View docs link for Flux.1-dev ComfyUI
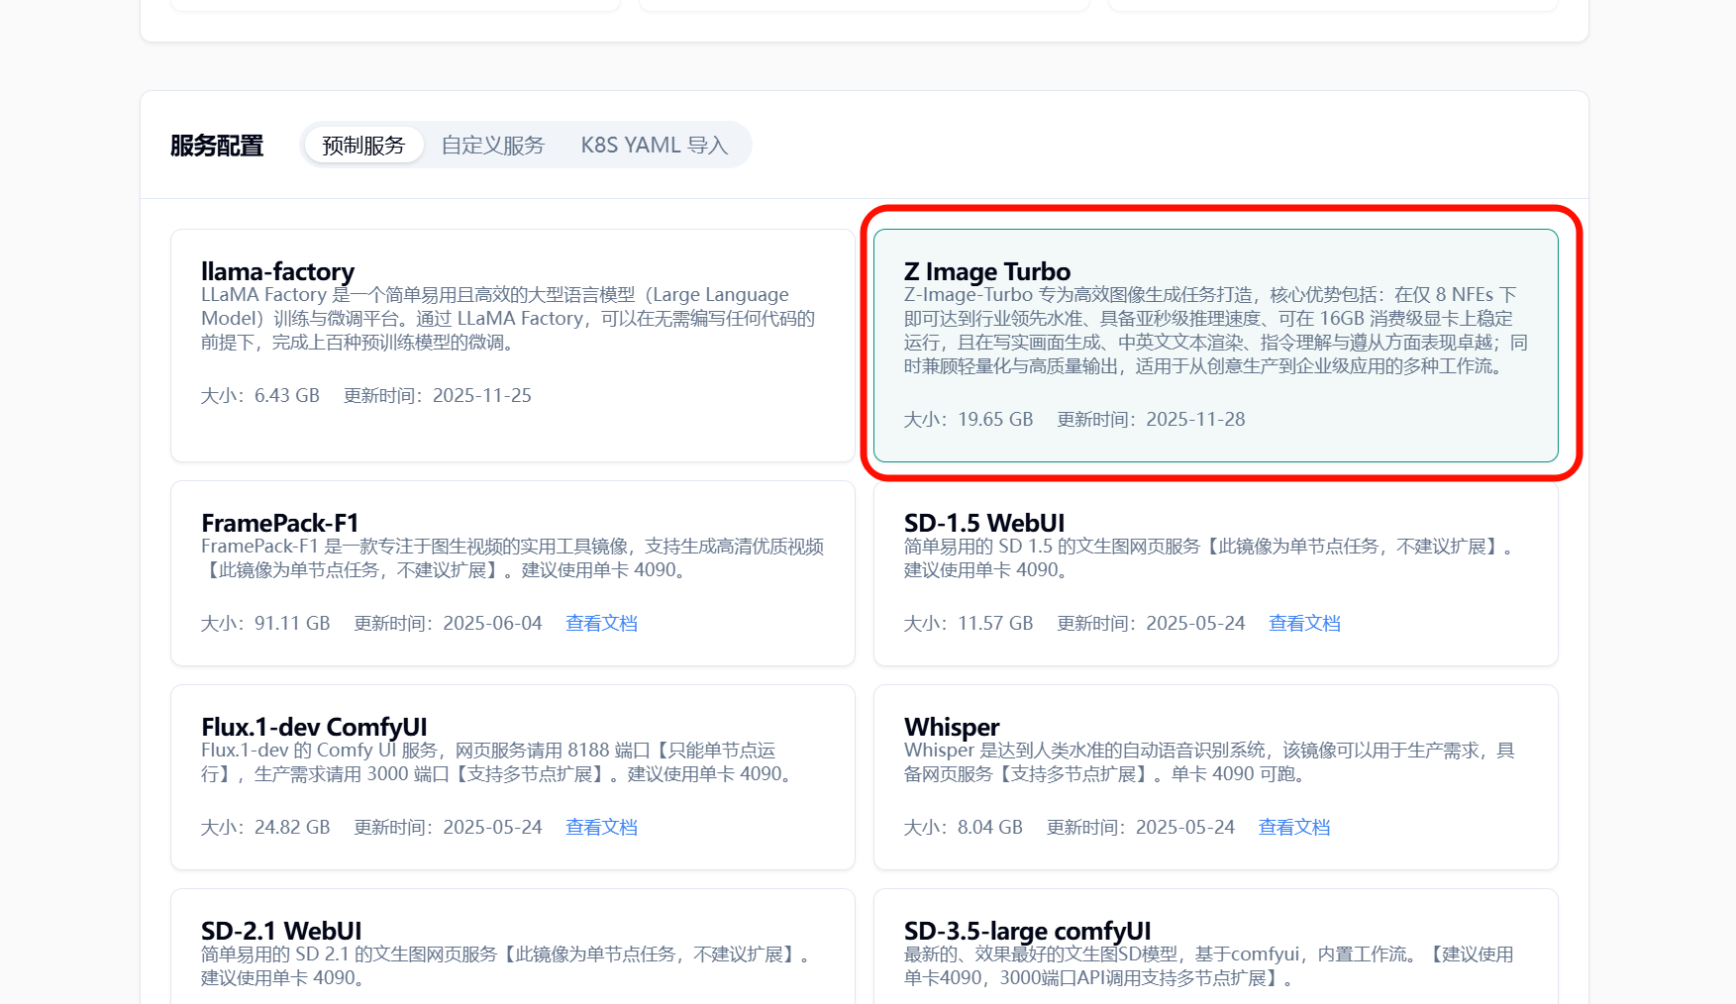The image size is (1736, 1004). pos(601,828)
